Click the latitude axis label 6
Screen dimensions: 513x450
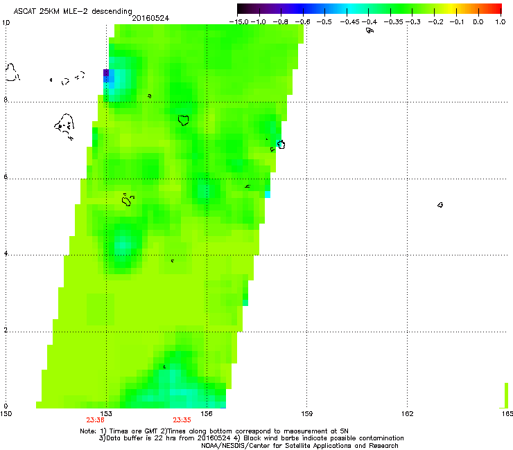6,177
